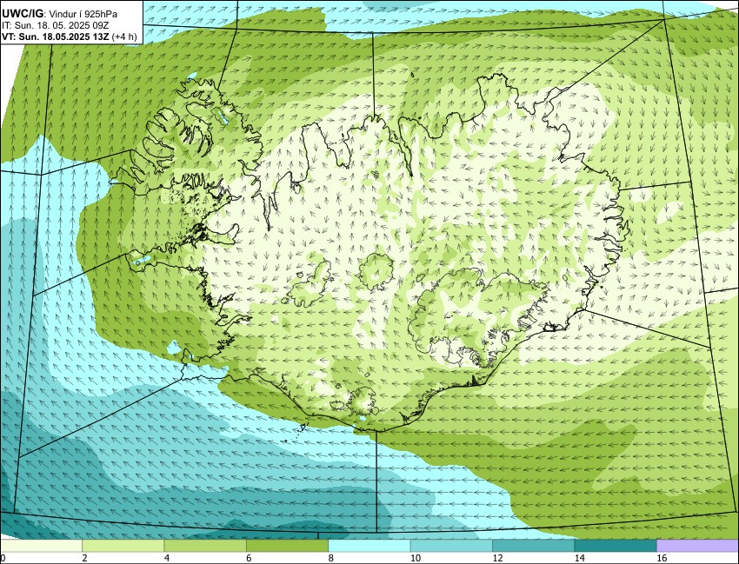Click the 'Vindur í 925hPa' label
The height and width of the screenshot is (564, 739).
click(x=83, y=14)
